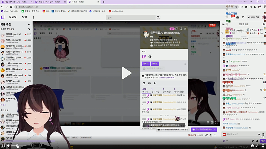Image resolution: width=266 pixels, height=149 pixels.
Task: Click the outer player's share upload icon
Action: [x=258, y=146]
